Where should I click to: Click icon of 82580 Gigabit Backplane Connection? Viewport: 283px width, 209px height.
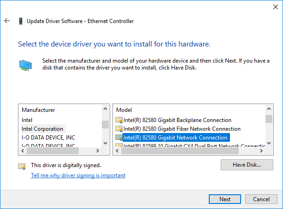119,120
